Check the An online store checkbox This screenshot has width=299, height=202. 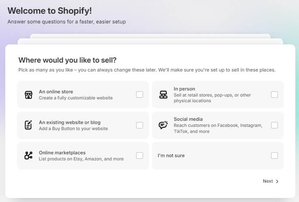point(140,95)
